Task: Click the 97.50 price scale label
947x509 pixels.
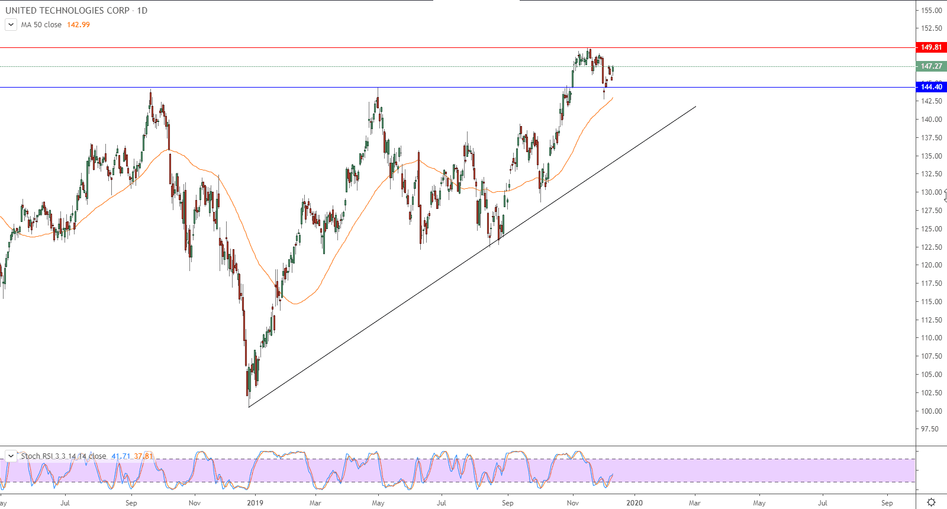Action: click(x=929, y=429)
